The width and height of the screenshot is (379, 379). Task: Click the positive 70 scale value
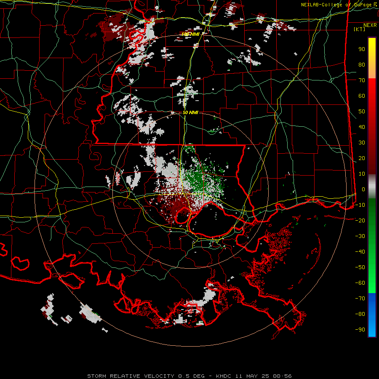(x=362, y=80)
